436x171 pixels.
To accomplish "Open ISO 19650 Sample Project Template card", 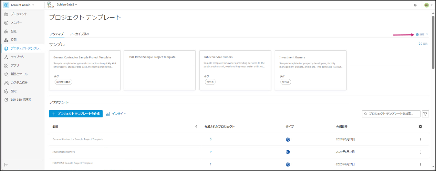I will point(160,70).
